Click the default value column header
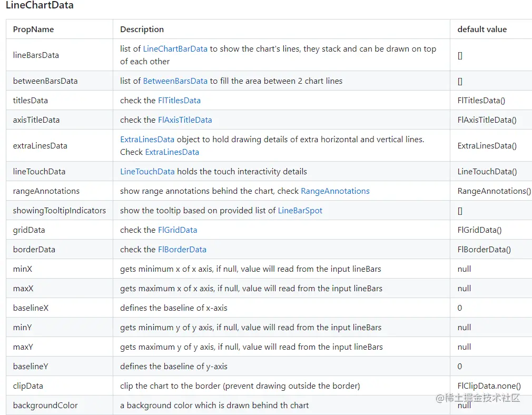The width and height of the screenshot is (532, 415). pos(482,29)
